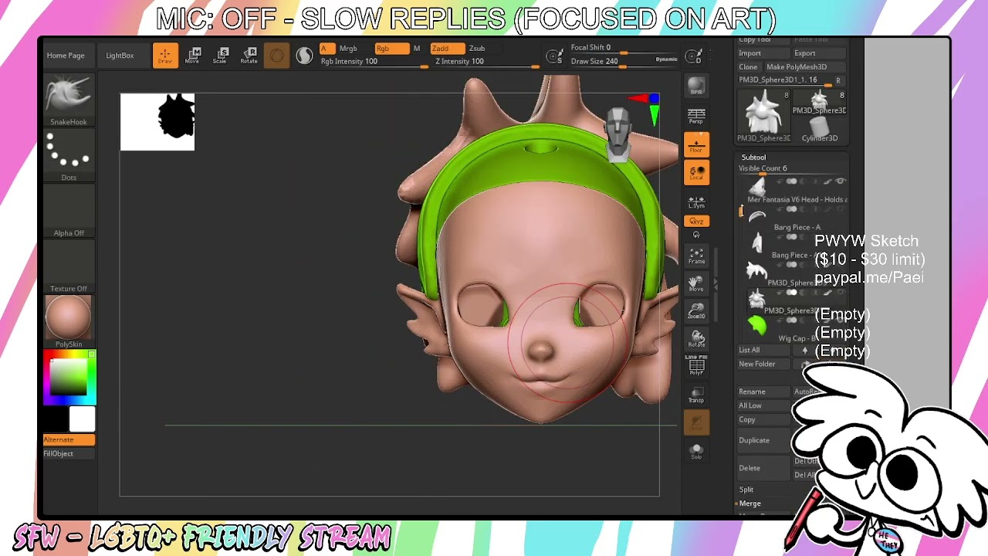The height and width of the screenshot is (556, 988).
Task: Click the brush S settings icon near Focal Shift
Action: pos(553,56)
